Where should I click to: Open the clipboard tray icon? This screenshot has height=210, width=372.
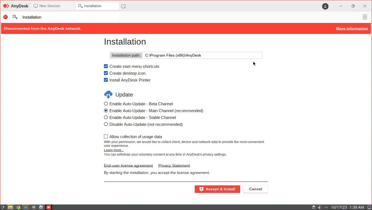[314, 207]
